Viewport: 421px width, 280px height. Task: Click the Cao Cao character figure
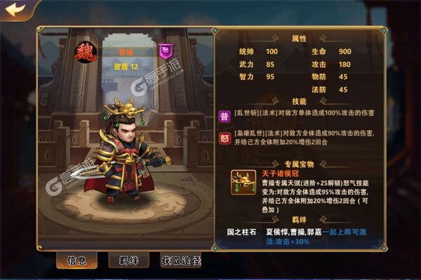point(123,150)
